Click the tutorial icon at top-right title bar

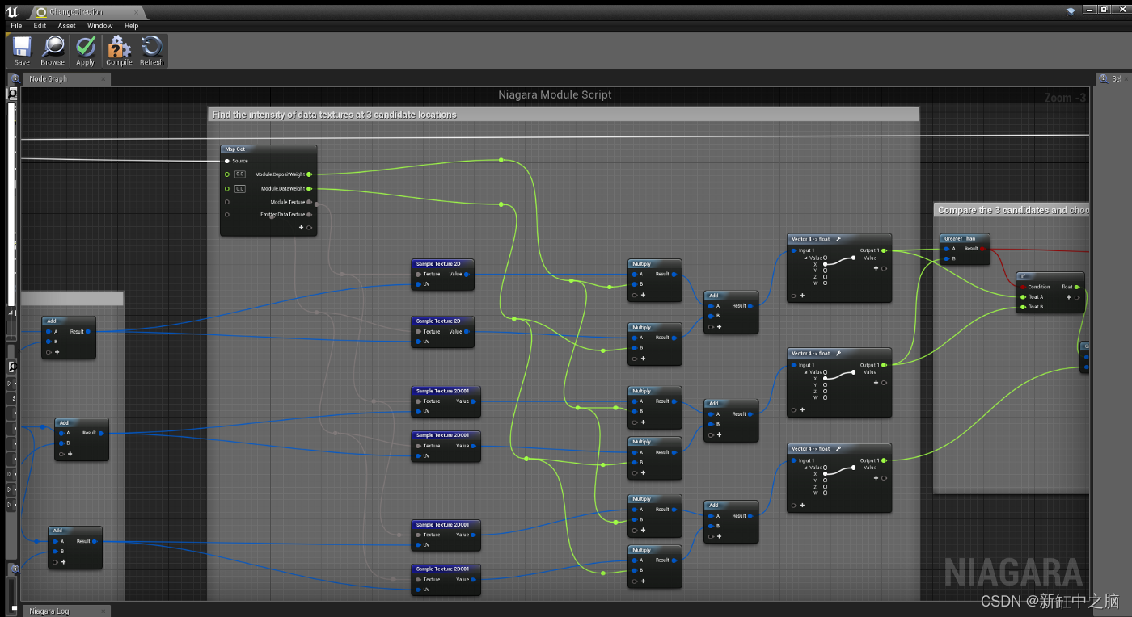pos(1071,10)
